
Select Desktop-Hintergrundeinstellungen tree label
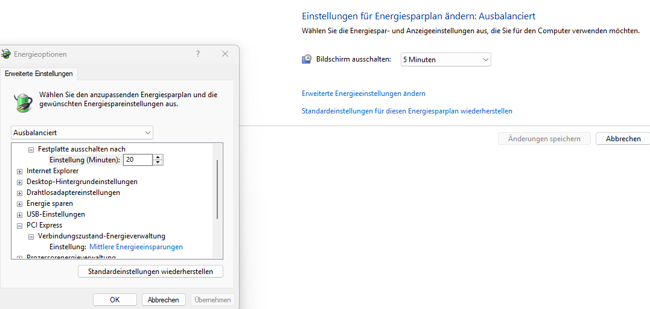coord(82,182)
